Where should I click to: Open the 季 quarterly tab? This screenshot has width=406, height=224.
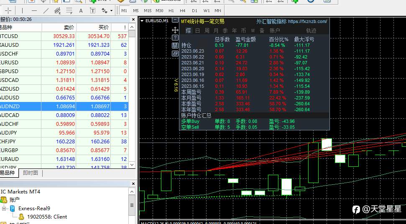pyautogui.click(x=225, y=31)
